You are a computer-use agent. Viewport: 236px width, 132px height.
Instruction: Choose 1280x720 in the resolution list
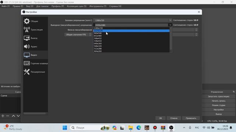click(131, 28)
